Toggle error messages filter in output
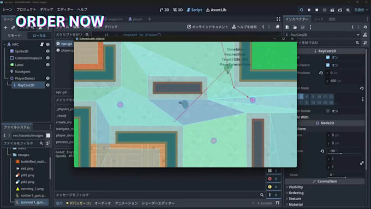Image resolution: width=371 pixels, height=209 pixels. tap(273, 178)
